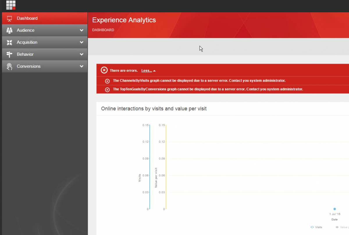Click the Behavior signpost icon
The image size is (349, 235).
coord(9,54)
